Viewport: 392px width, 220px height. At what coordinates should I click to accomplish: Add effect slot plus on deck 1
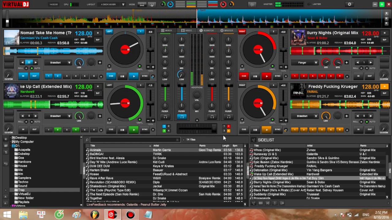[x=100, y=62]
